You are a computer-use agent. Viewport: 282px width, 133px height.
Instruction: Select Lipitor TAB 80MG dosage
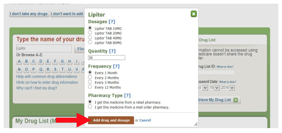[90, 42]
